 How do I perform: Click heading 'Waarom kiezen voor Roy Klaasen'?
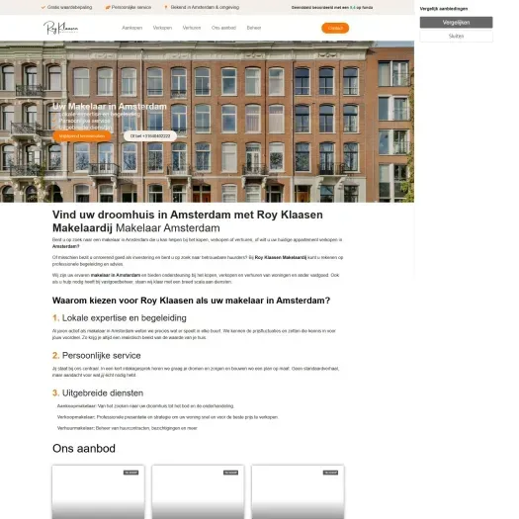tap(192, 301)
